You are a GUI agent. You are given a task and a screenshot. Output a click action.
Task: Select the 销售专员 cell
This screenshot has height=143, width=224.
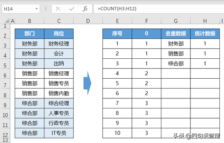coord(59,83)
